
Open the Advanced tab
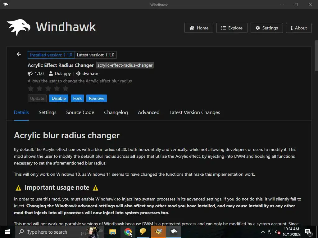(149, 112)
